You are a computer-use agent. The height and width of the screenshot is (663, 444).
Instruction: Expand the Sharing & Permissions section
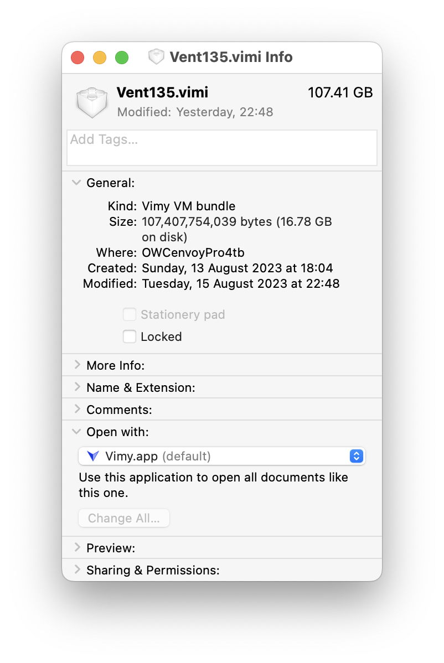pos(77,570)
